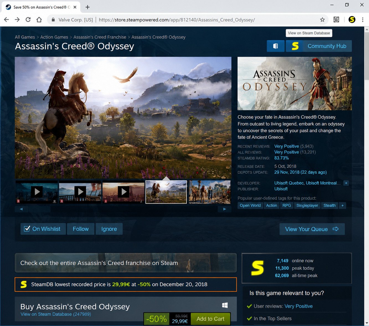The image size is (369, 326).
Task: Open the stacked-layers extension icon
Action: (336, 20)
